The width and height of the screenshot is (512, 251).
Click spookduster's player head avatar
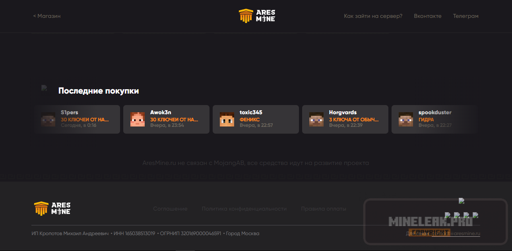(x=406, y=119)
